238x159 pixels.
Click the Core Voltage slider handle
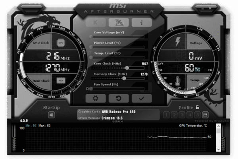coord(91,37)
